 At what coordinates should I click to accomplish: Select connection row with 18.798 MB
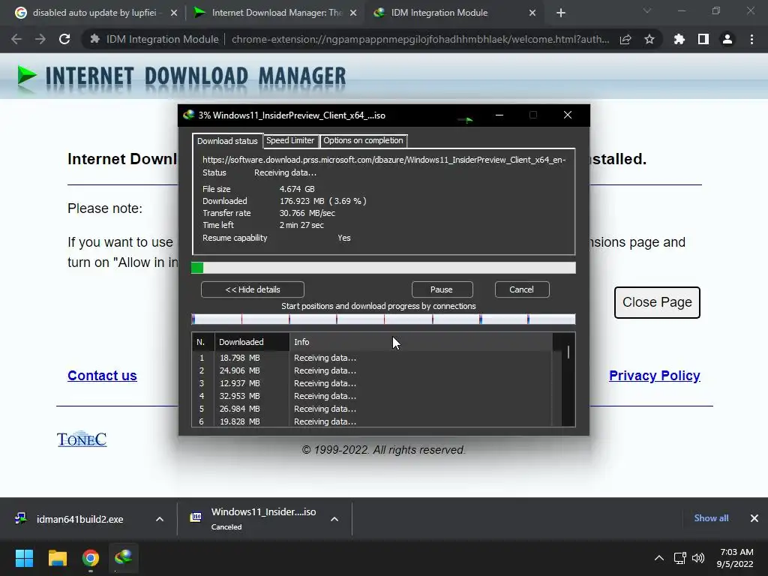point(372,358)
